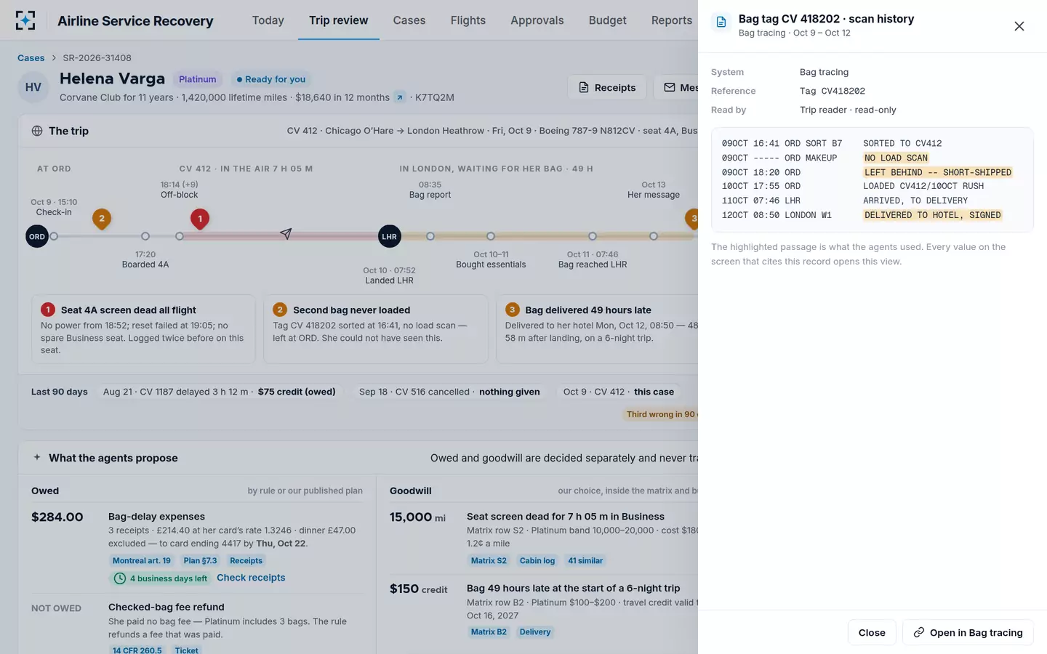Open the Seat 4A screen dead all flight card
The height and width of the screenshot is (654, 1047).
click(x=143, y=329)
